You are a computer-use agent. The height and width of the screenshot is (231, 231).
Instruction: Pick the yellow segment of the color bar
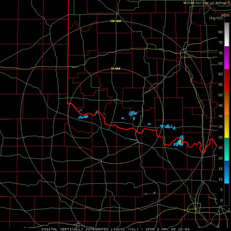click(227, 126)
